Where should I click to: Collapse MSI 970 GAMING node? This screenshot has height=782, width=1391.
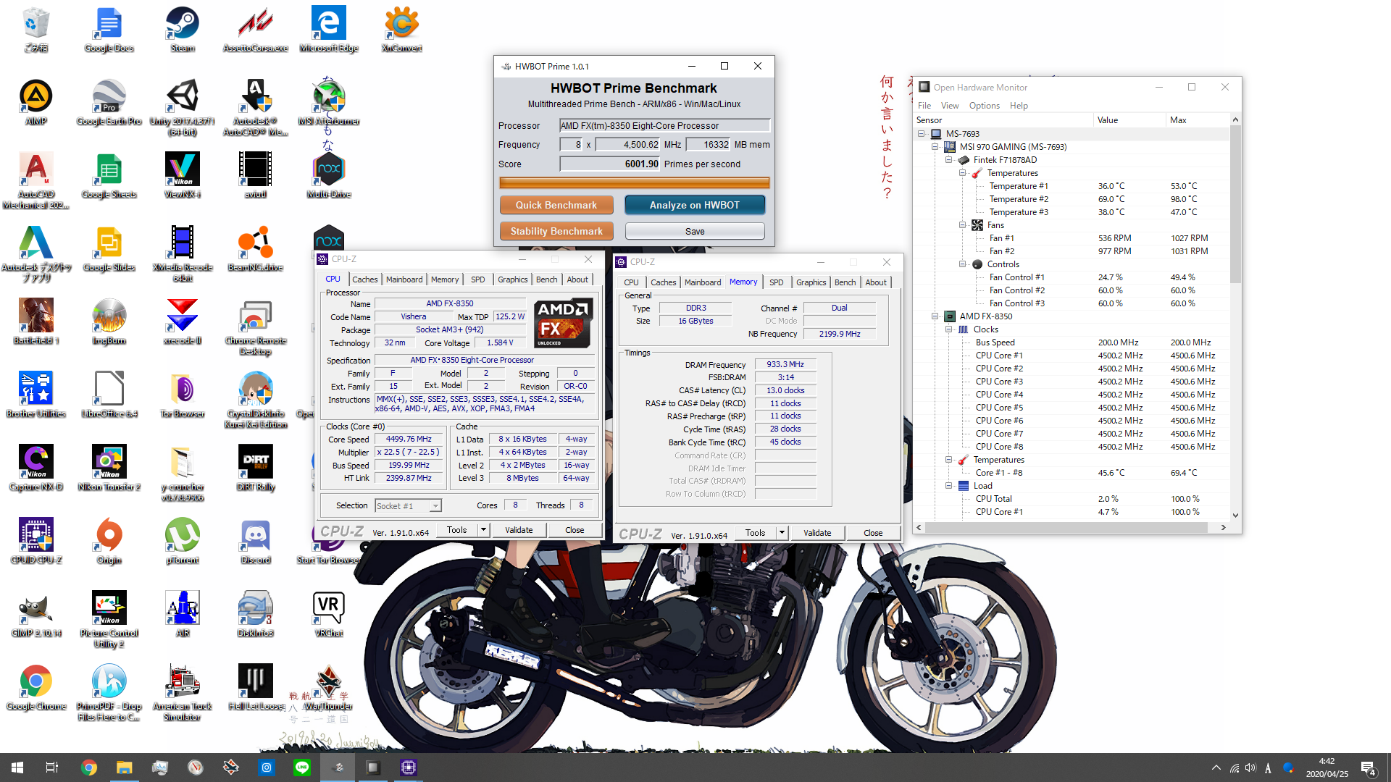coord(935,147)
